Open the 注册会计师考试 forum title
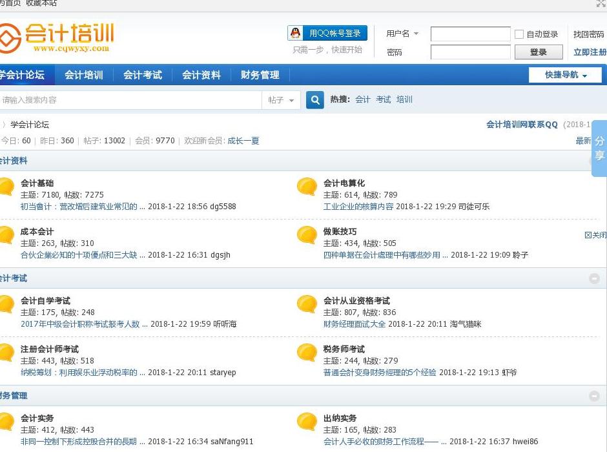The image size is (607, 452). click(x=50, y=349)
